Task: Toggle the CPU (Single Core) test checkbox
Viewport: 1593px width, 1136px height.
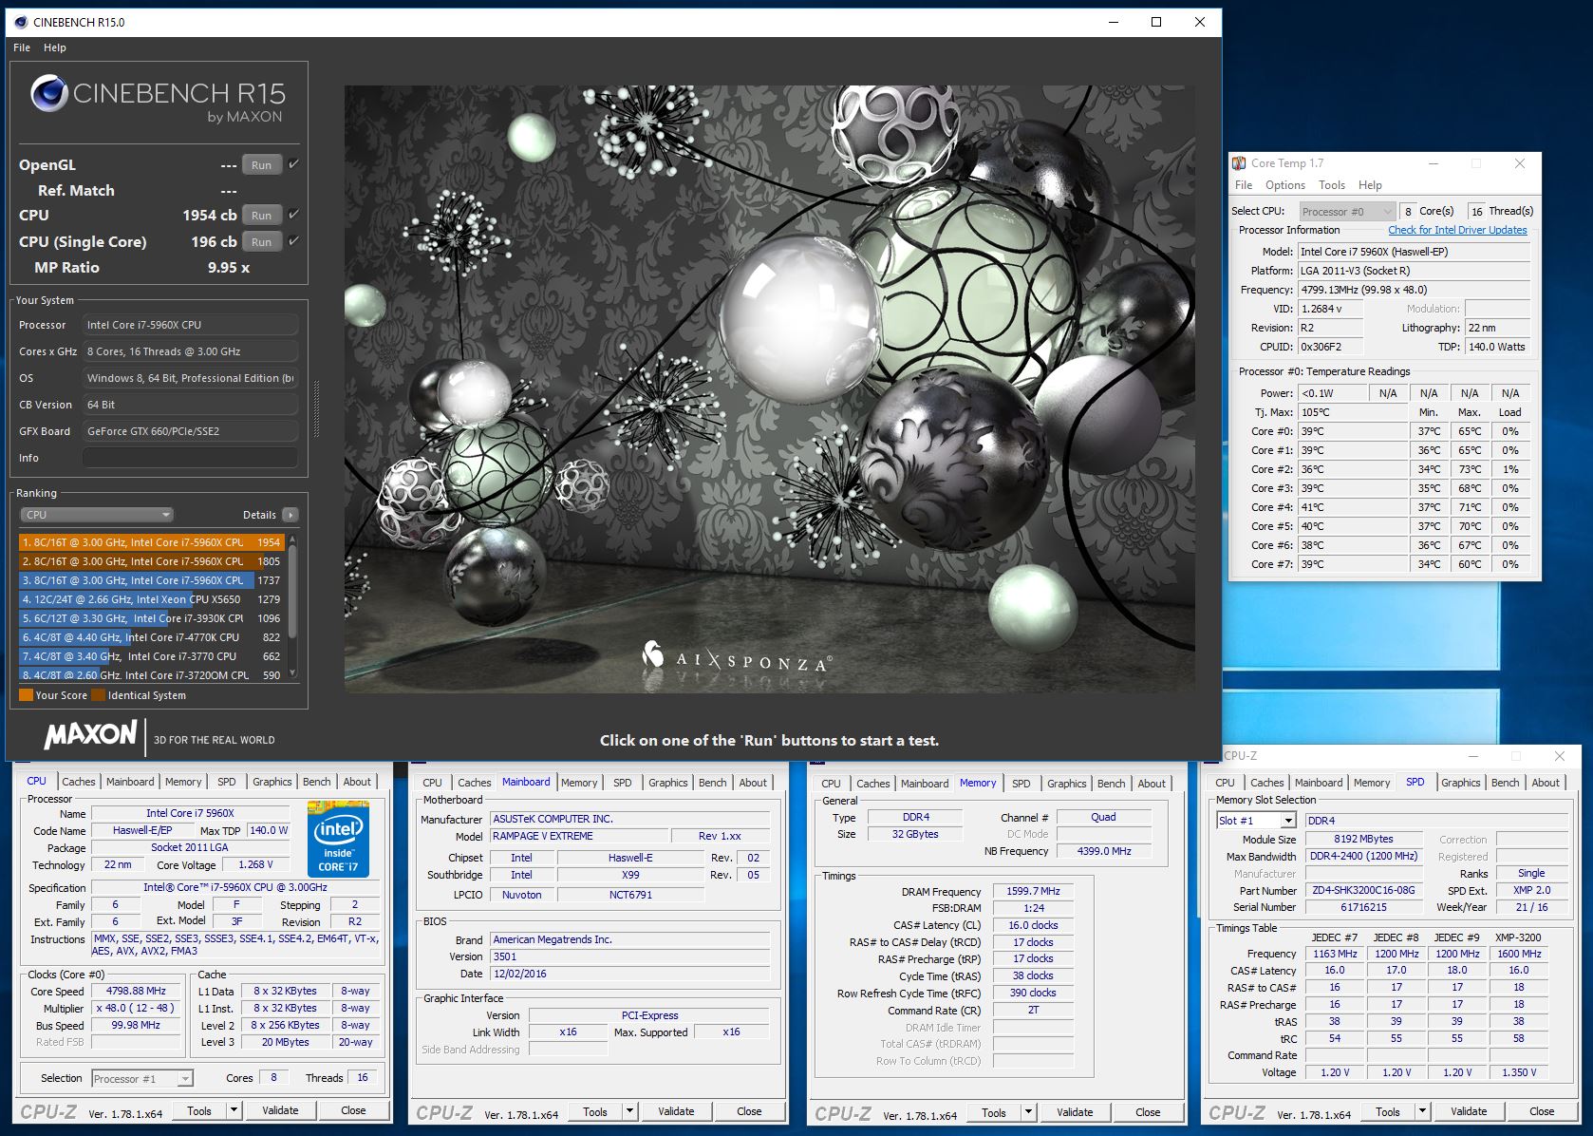Action: point(294,241)
